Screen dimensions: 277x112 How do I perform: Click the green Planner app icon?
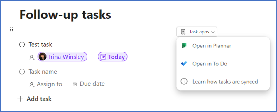pyautogui.click(x=184, y=46)
